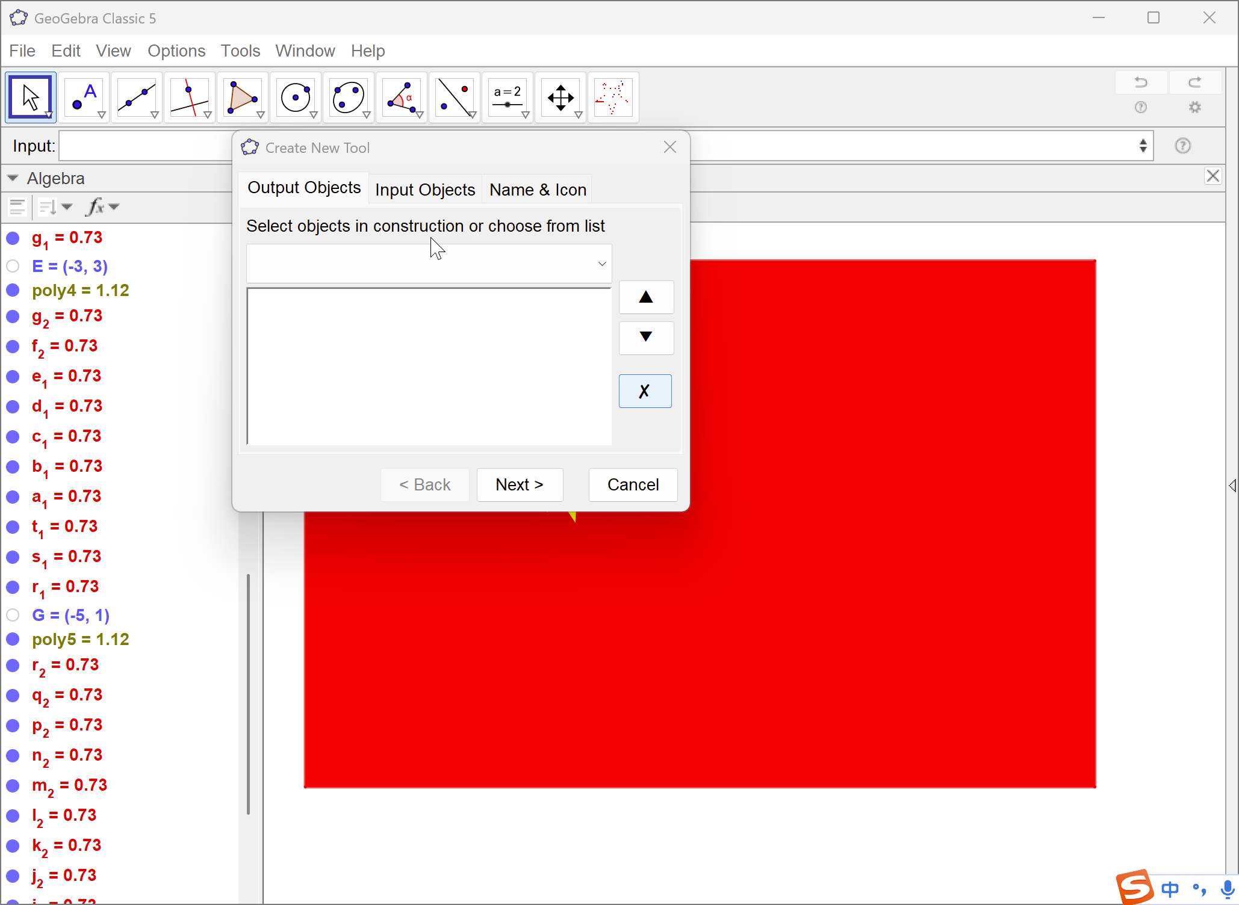Select the Slider tool
The width and height of the screenshot is (1239, 905).
coord(507,97)
